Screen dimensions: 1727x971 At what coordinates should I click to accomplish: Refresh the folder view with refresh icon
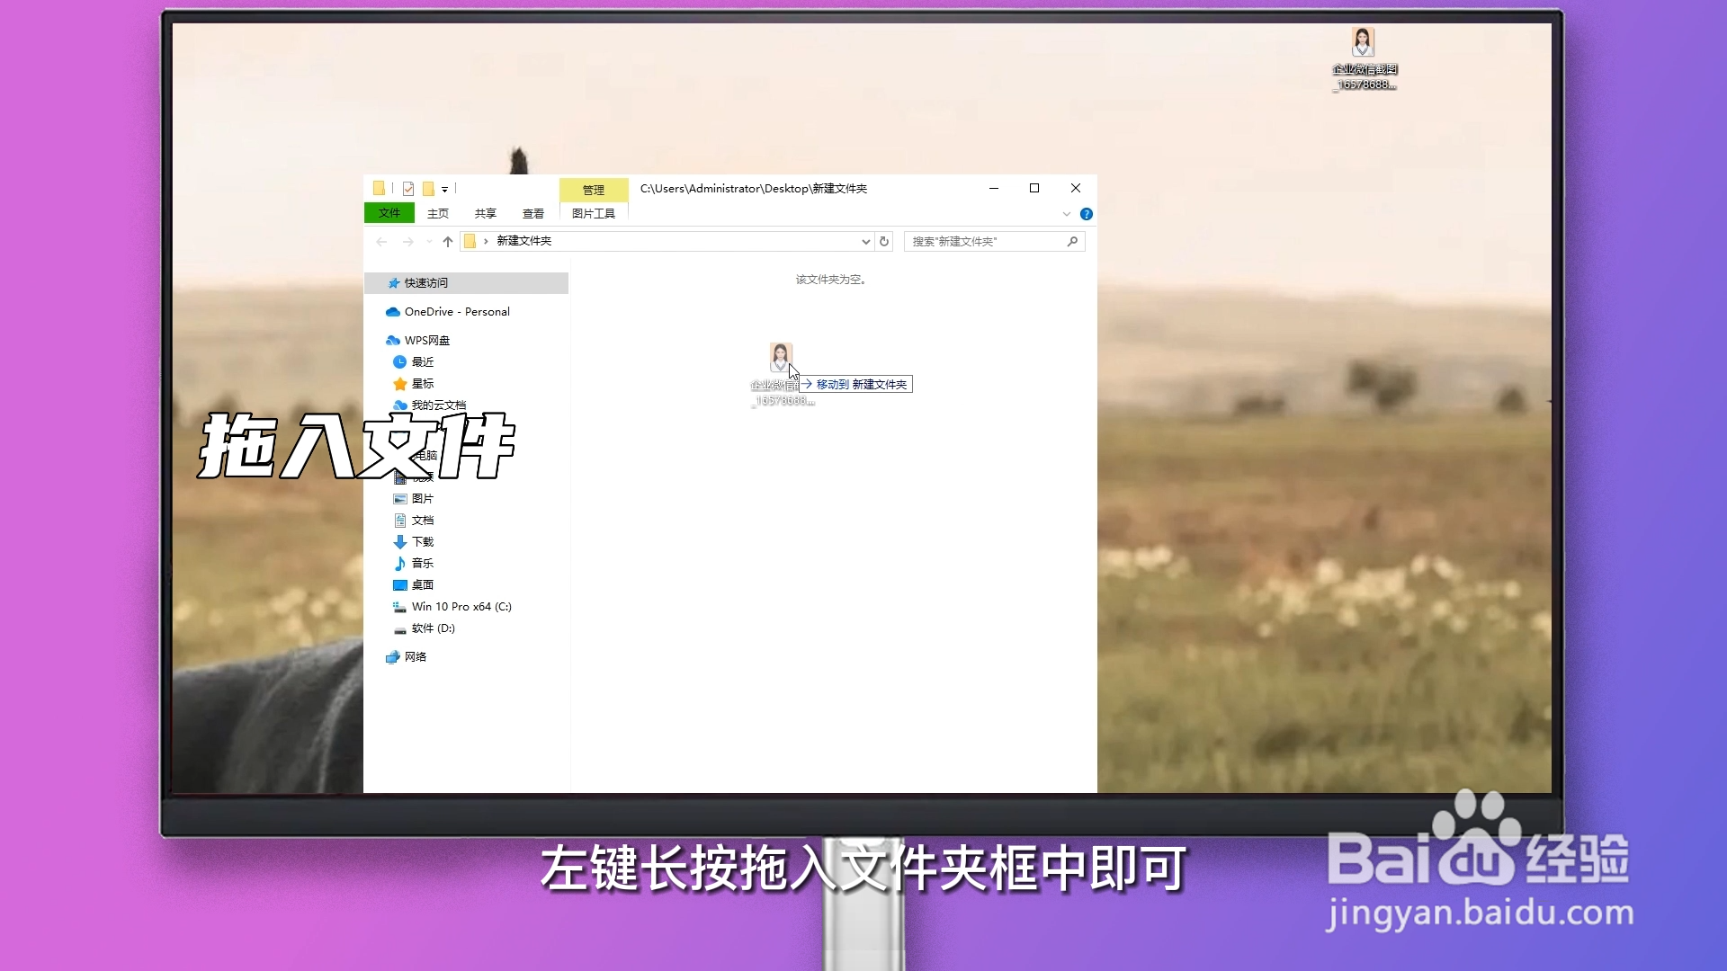click(x=883, y=241)
